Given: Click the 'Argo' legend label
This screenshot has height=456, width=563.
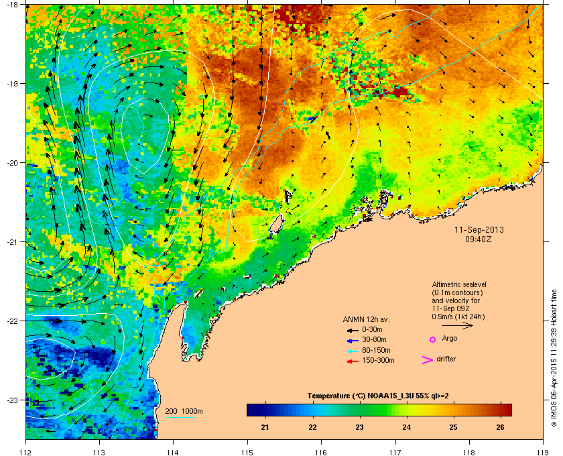Looking at the screenshot, I should (x=450, y=339).
